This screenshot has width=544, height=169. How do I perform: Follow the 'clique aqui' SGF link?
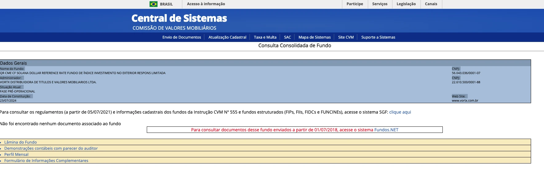[400, 112]
